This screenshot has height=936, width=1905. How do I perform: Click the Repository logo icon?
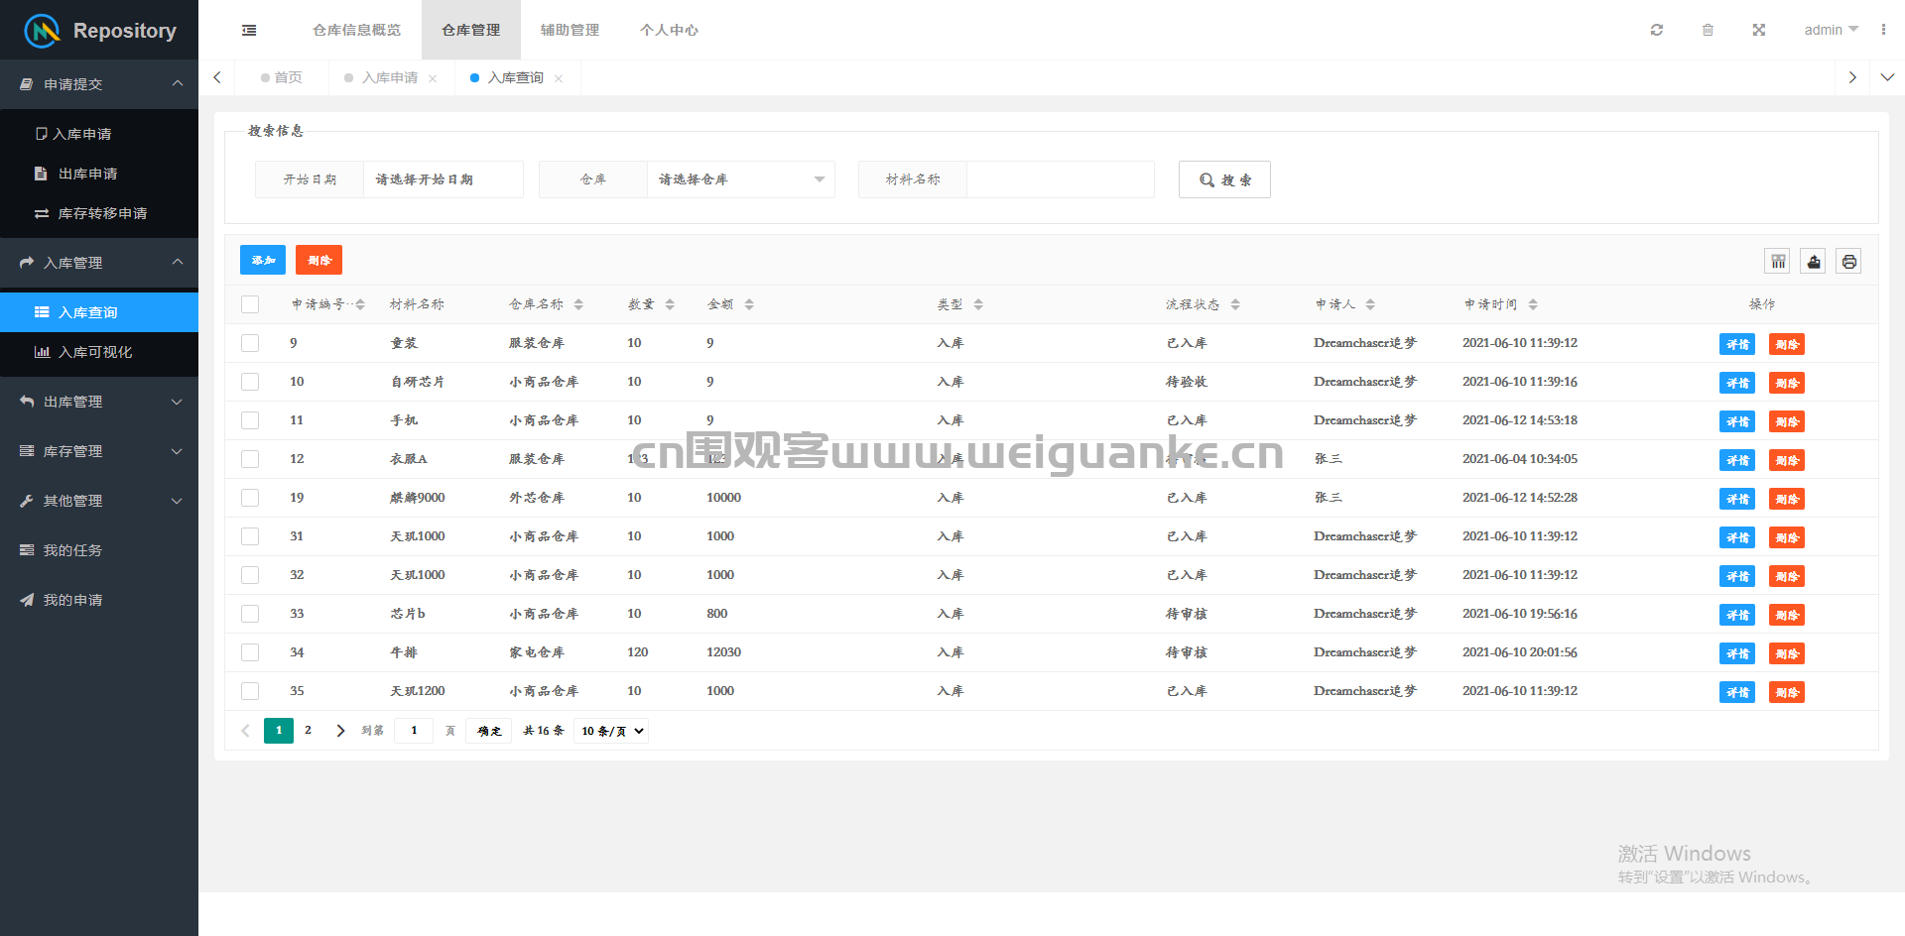(42, 31)
